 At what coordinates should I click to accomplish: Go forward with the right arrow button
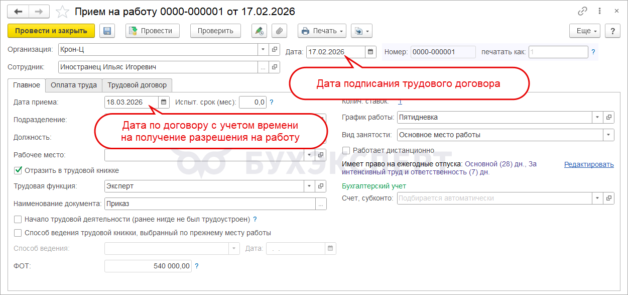tap(39, 11)
